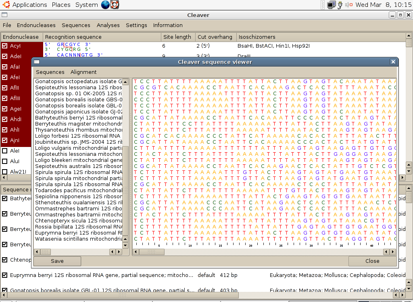Open the help lifebuoy icon
The height and width of the screenshot is (302, 413).
(x=115, y=5)
